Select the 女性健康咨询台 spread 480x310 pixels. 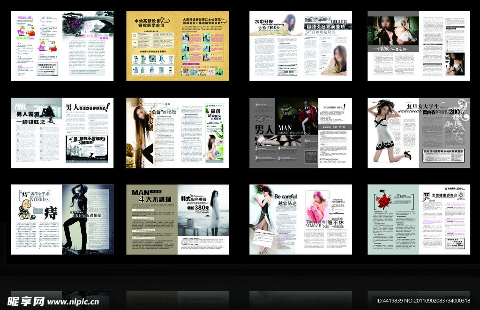(419, 219)
